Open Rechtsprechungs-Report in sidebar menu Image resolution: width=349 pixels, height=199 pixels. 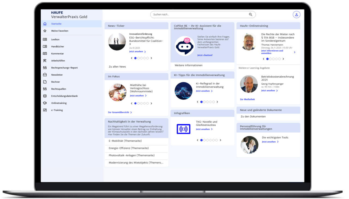[64, 68]
